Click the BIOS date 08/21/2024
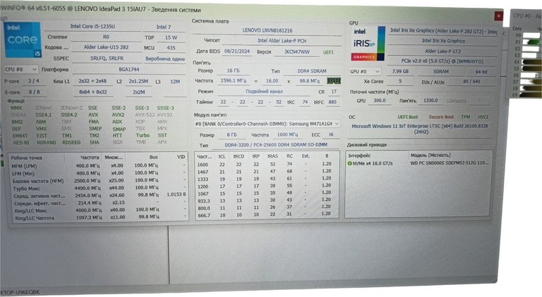Image resolution: width=542 pixels, height=297 pixels. point(237,51)
